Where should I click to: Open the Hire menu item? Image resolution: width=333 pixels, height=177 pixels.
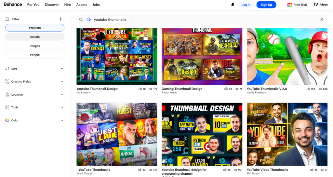[x=68, y=5]
